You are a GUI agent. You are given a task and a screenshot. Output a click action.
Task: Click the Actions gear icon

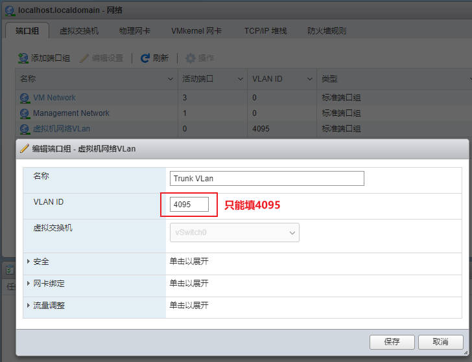coord(191,58)
